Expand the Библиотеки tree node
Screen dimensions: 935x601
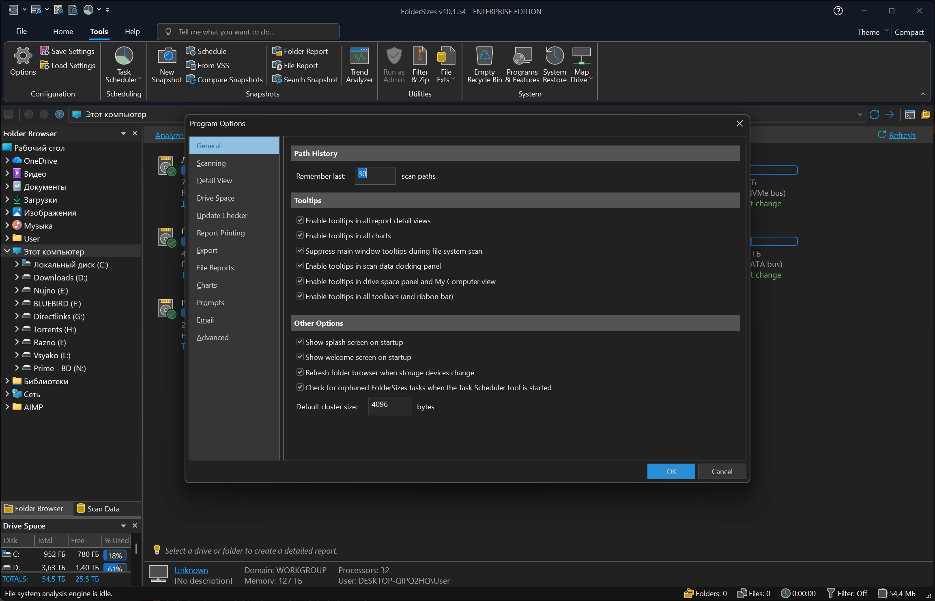7,381
